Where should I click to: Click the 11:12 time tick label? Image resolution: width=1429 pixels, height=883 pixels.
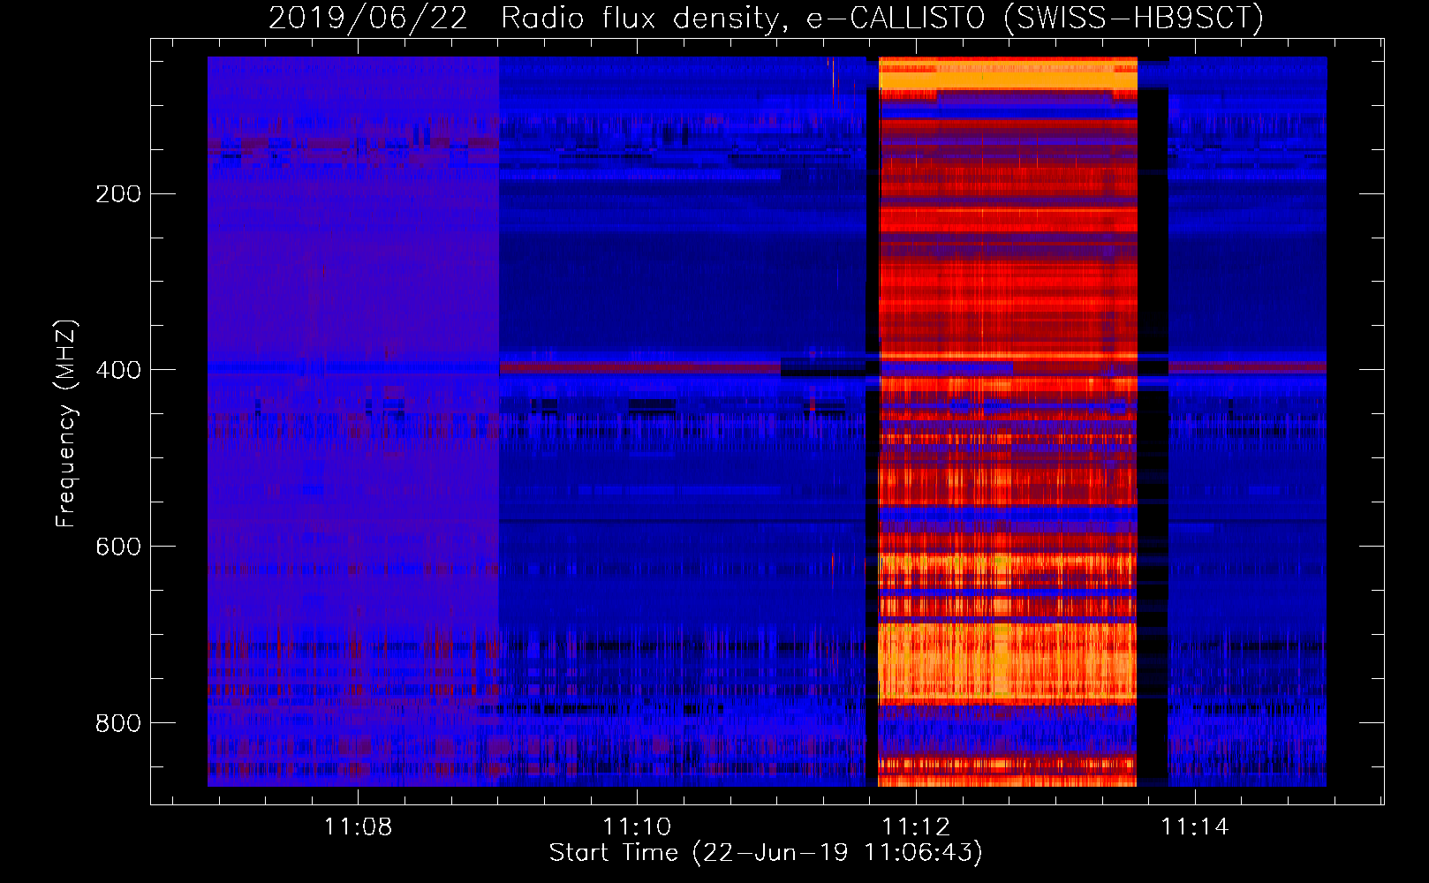916,826
